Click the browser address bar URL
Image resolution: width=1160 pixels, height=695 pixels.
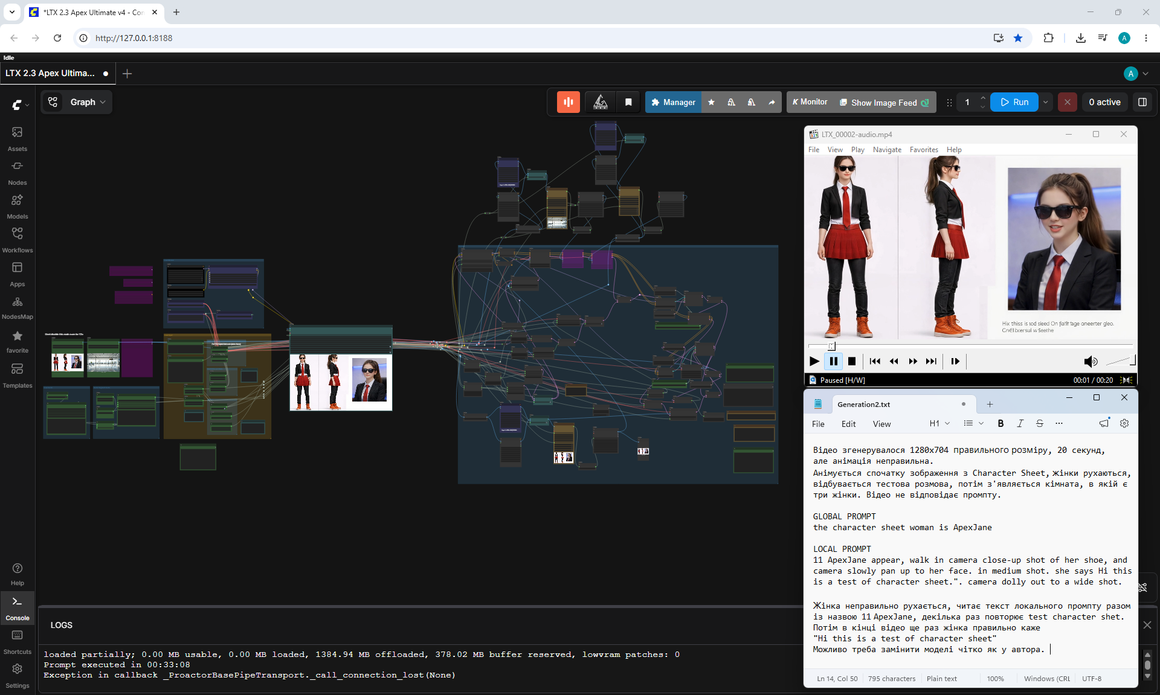tap(134, 38)
